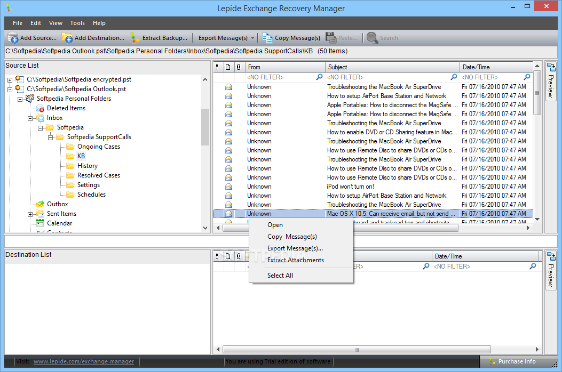The height and width of the screenshot is (372, 562).
Task: Collapse the Inbox tree node
Action: point(30,118)
